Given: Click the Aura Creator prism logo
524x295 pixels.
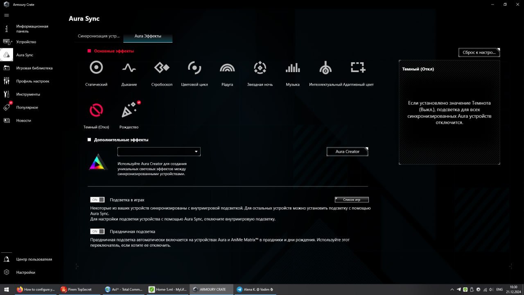Looking at the screenshot, I should (98, 162).
